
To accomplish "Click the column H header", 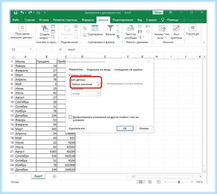I will [157, 56].
